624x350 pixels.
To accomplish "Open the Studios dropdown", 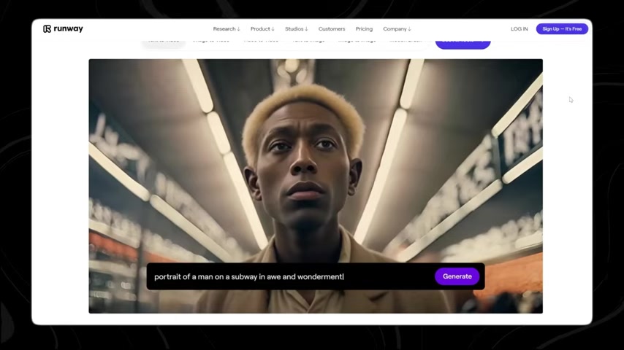I will [296, 29].
